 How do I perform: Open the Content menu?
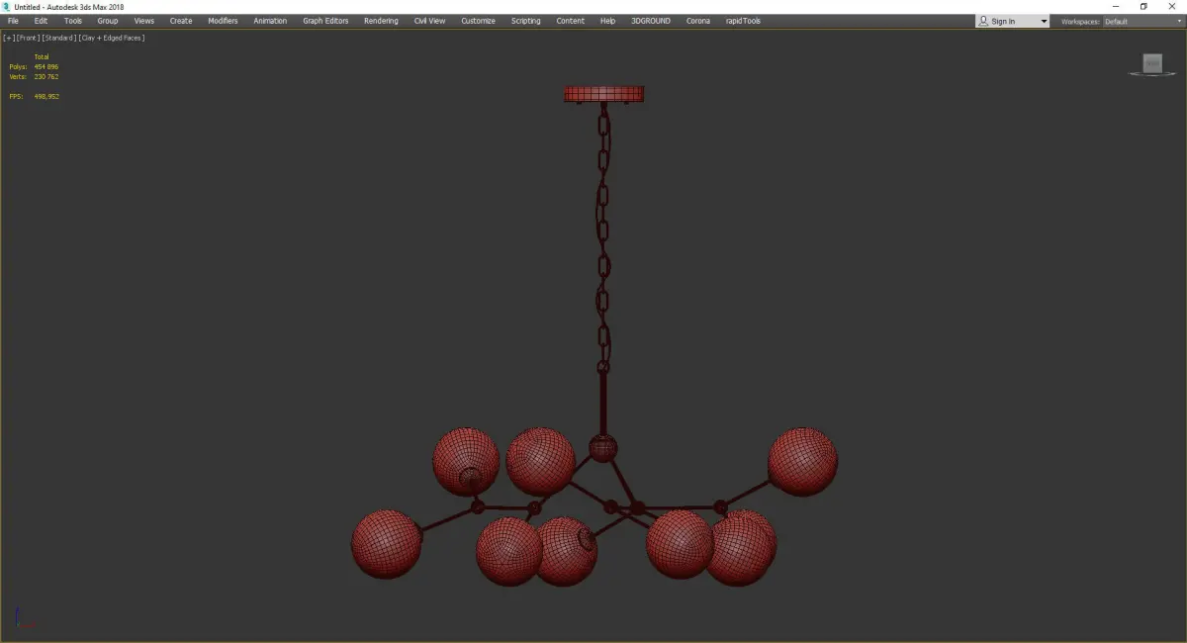pos(570,21)
